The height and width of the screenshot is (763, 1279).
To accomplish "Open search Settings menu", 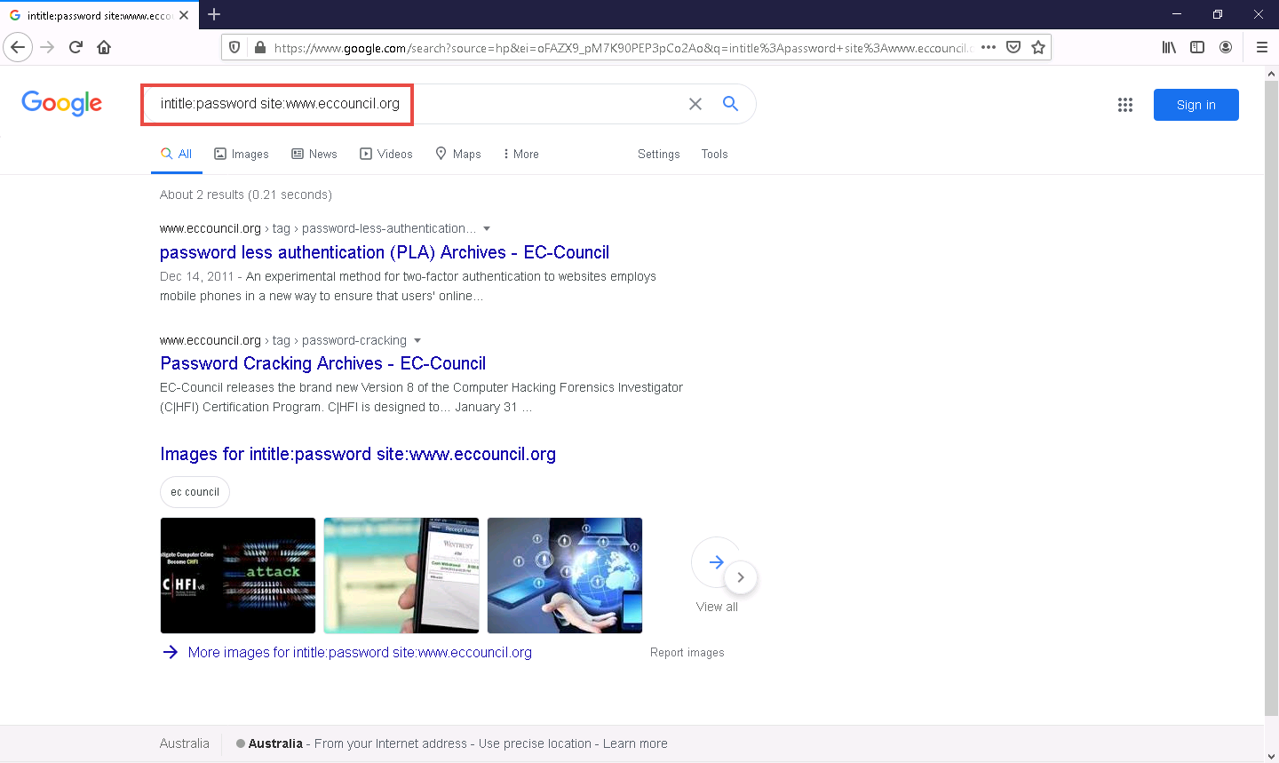I will point(658,154).
